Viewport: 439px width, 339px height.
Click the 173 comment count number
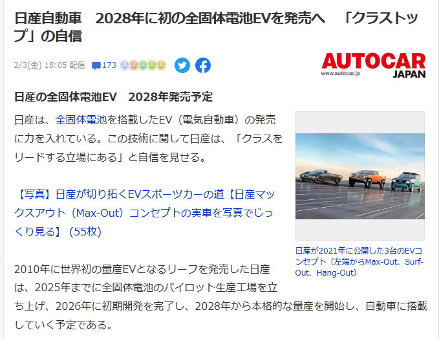[109, 65]
